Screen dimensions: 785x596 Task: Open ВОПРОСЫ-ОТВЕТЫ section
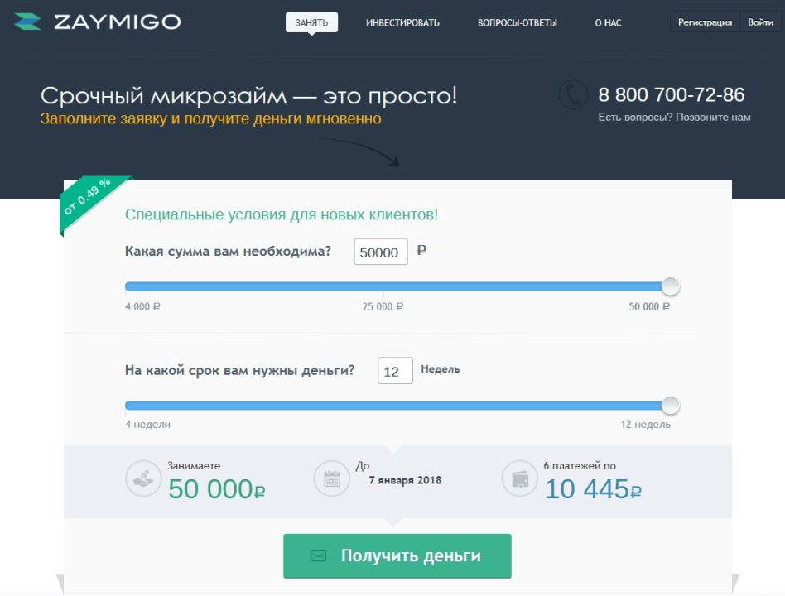[x=517, y=23]
